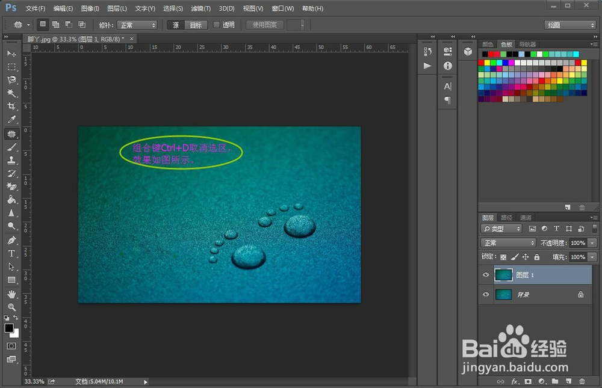Select the History Brush tool
602x388 pixels.
point(11,173)
